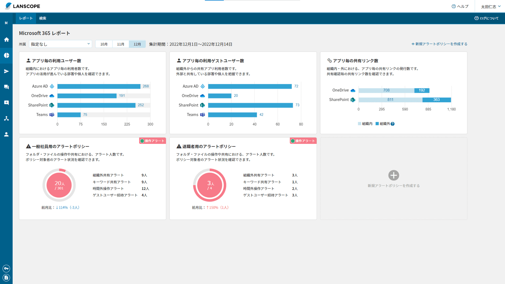Click ゲストユーザー招待アラート 4人 row
Screen dimensions: 505x284
click(x=120, y=195)
